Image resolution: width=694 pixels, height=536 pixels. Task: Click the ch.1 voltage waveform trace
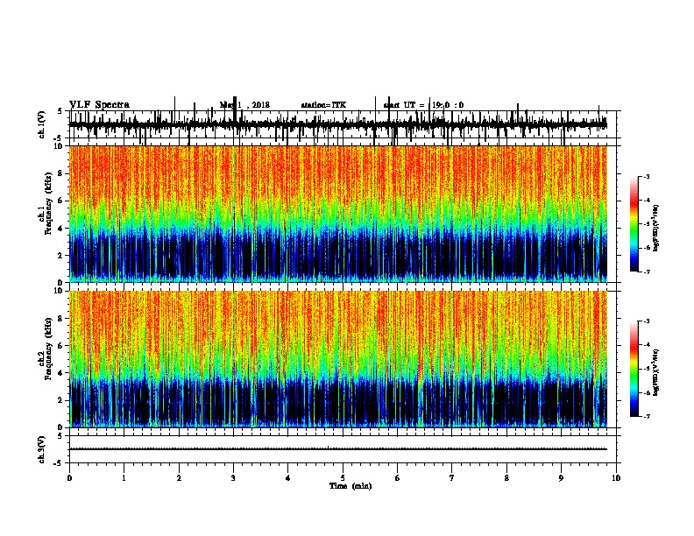coord(337,124)
